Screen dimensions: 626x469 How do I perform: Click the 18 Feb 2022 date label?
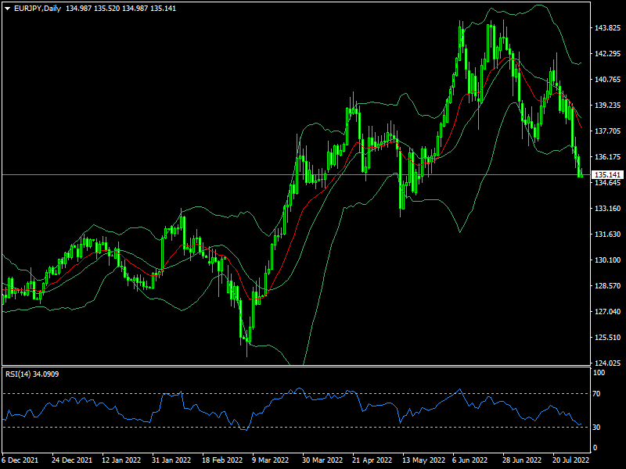(x=222, y=460)
